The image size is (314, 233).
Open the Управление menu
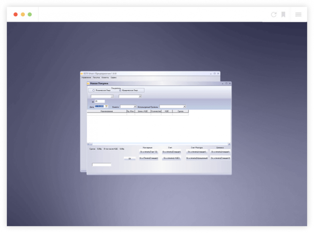click(86, 77)
